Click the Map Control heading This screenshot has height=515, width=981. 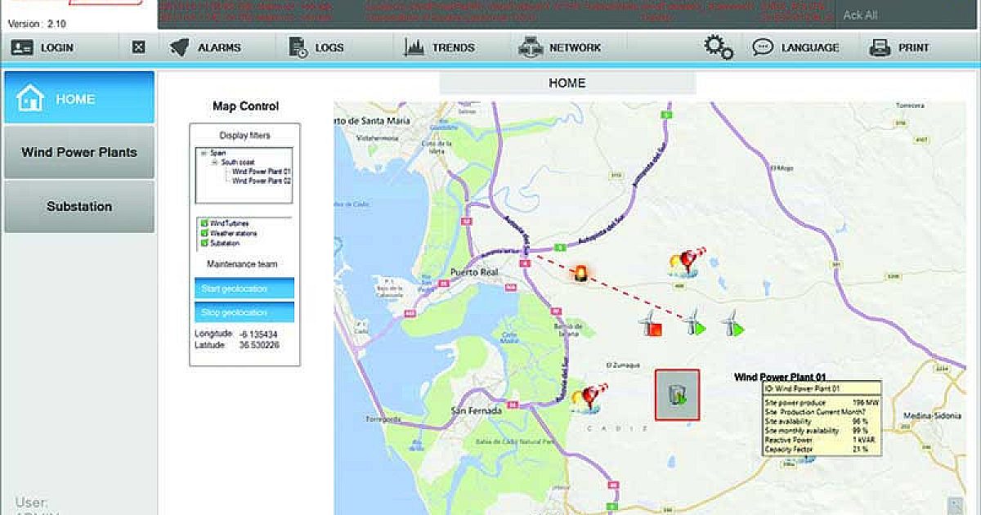click(x=245, y=106)
